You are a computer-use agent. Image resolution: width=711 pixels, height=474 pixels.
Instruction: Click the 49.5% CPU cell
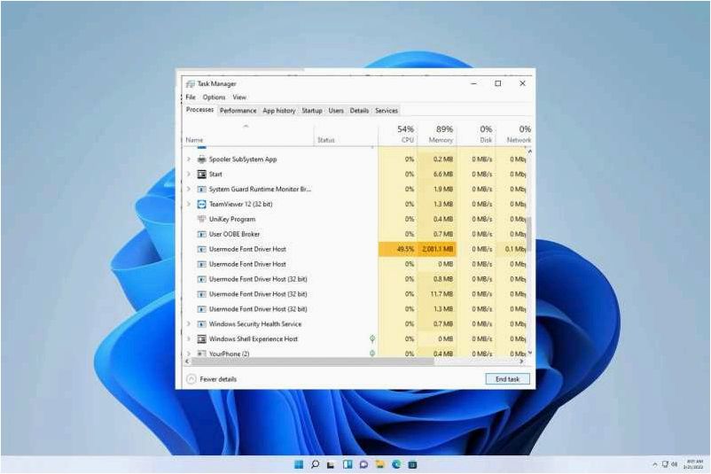[398, 249]
